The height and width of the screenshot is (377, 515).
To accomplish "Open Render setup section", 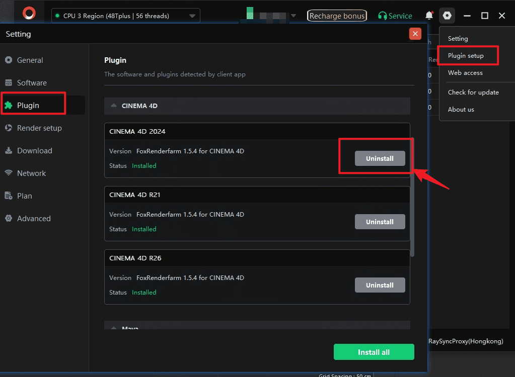I will (39, 128).
